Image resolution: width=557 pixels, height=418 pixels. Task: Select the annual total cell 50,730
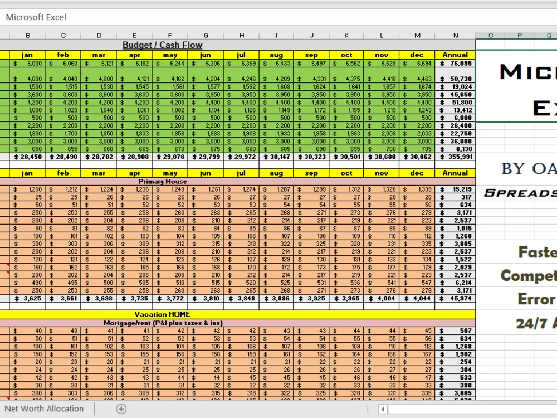pos(456,75)
